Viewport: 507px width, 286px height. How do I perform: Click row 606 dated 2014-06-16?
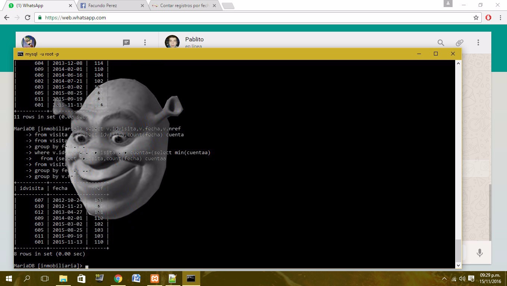[61, 75]
